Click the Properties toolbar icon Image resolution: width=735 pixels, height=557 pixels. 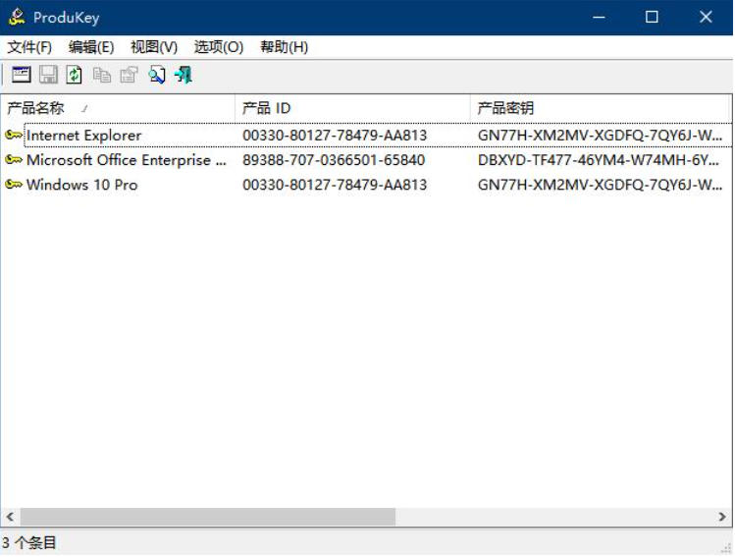click(129, 75)
